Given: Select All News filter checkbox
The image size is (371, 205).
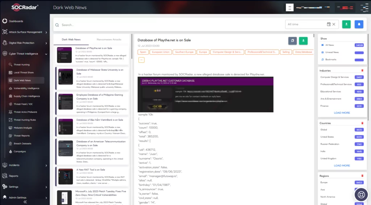Looking at the screenshot, I should pyautogui.click(x=322, y=45).
